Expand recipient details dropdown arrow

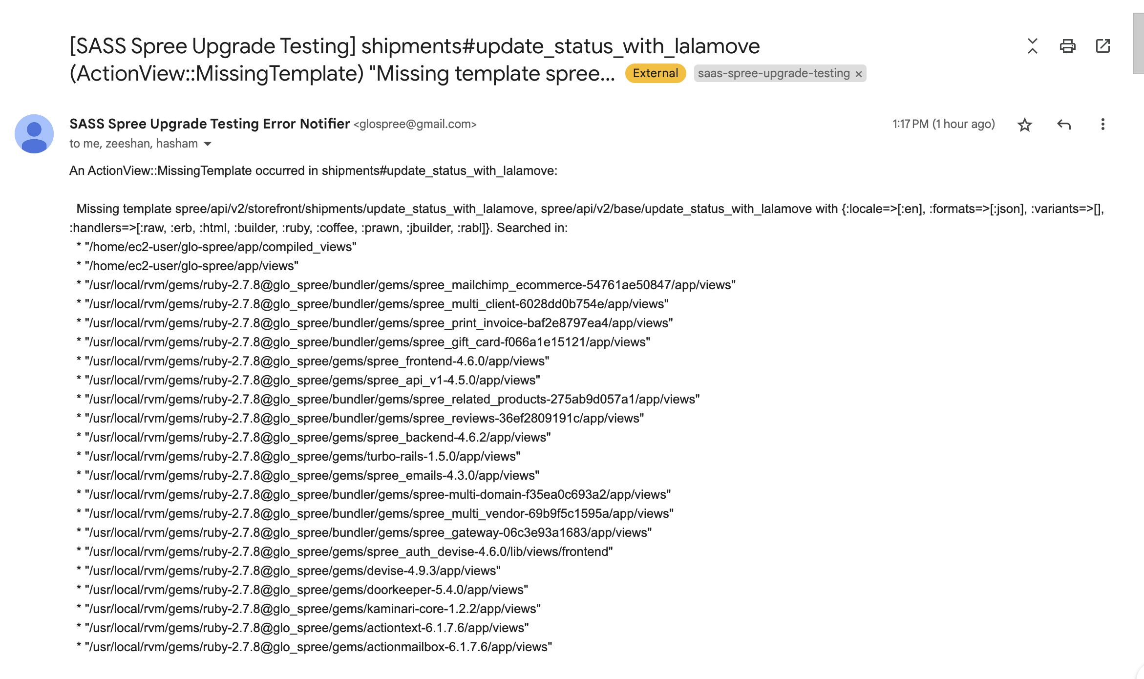208,144
